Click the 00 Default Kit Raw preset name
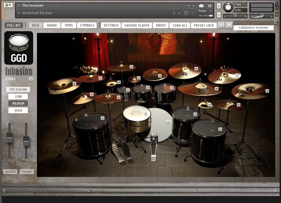Viewport: 281px width, 203px height. pos(38,13)
